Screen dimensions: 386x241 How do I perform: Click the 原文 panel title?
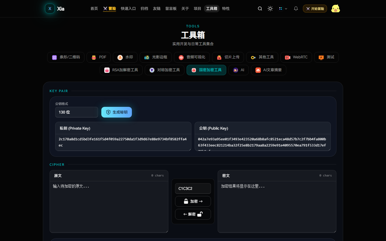58,176
